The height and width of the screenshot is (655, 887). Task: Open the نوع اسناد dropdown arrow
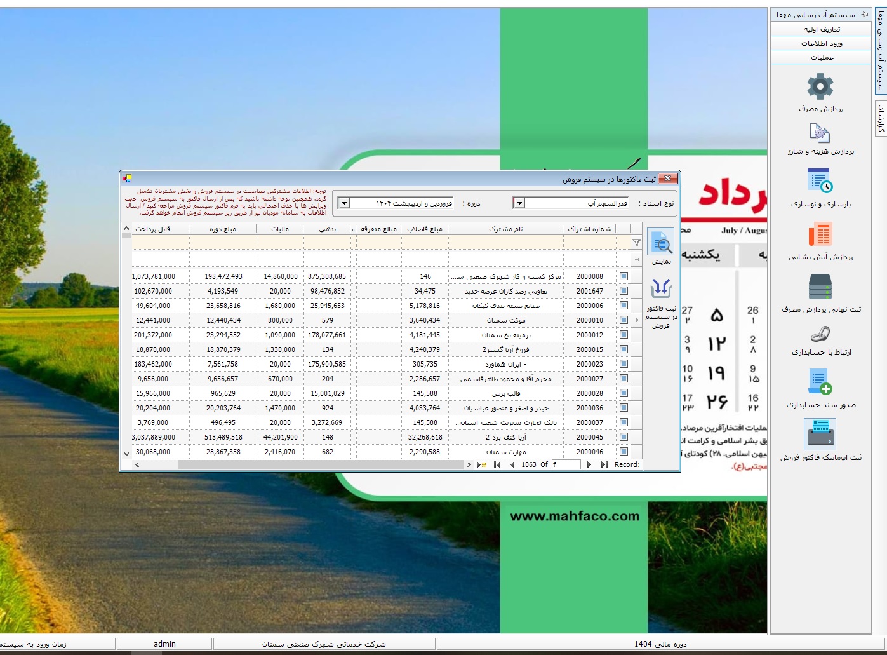[x=519, y=203]
